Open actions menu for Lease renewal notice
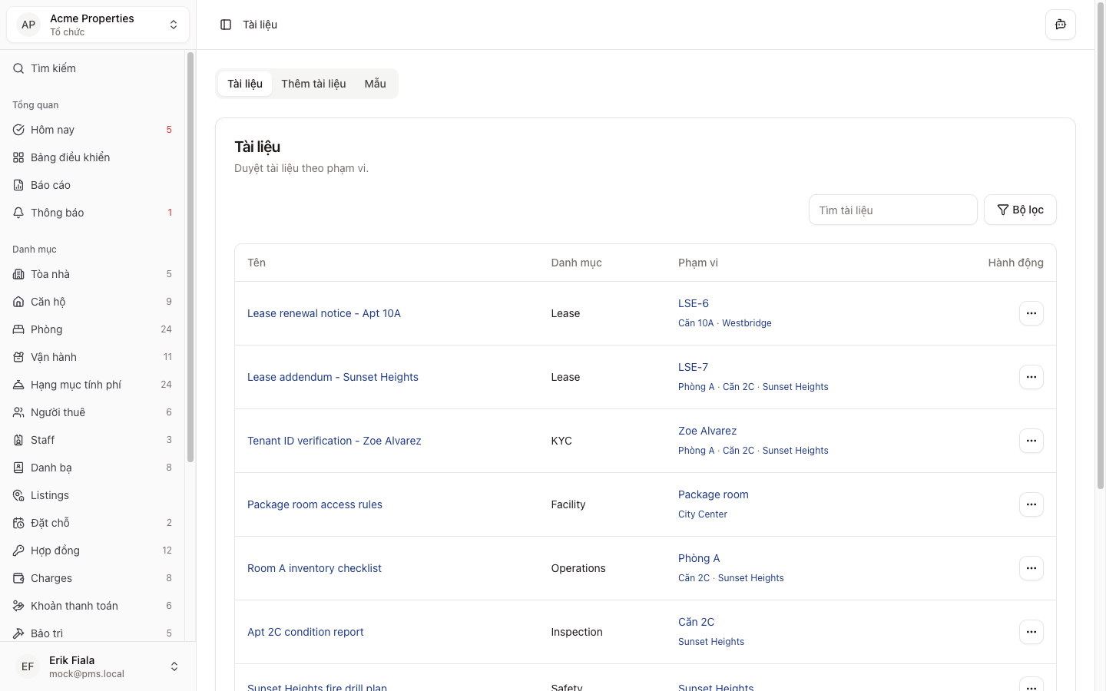 click(x=1031, y=313)
